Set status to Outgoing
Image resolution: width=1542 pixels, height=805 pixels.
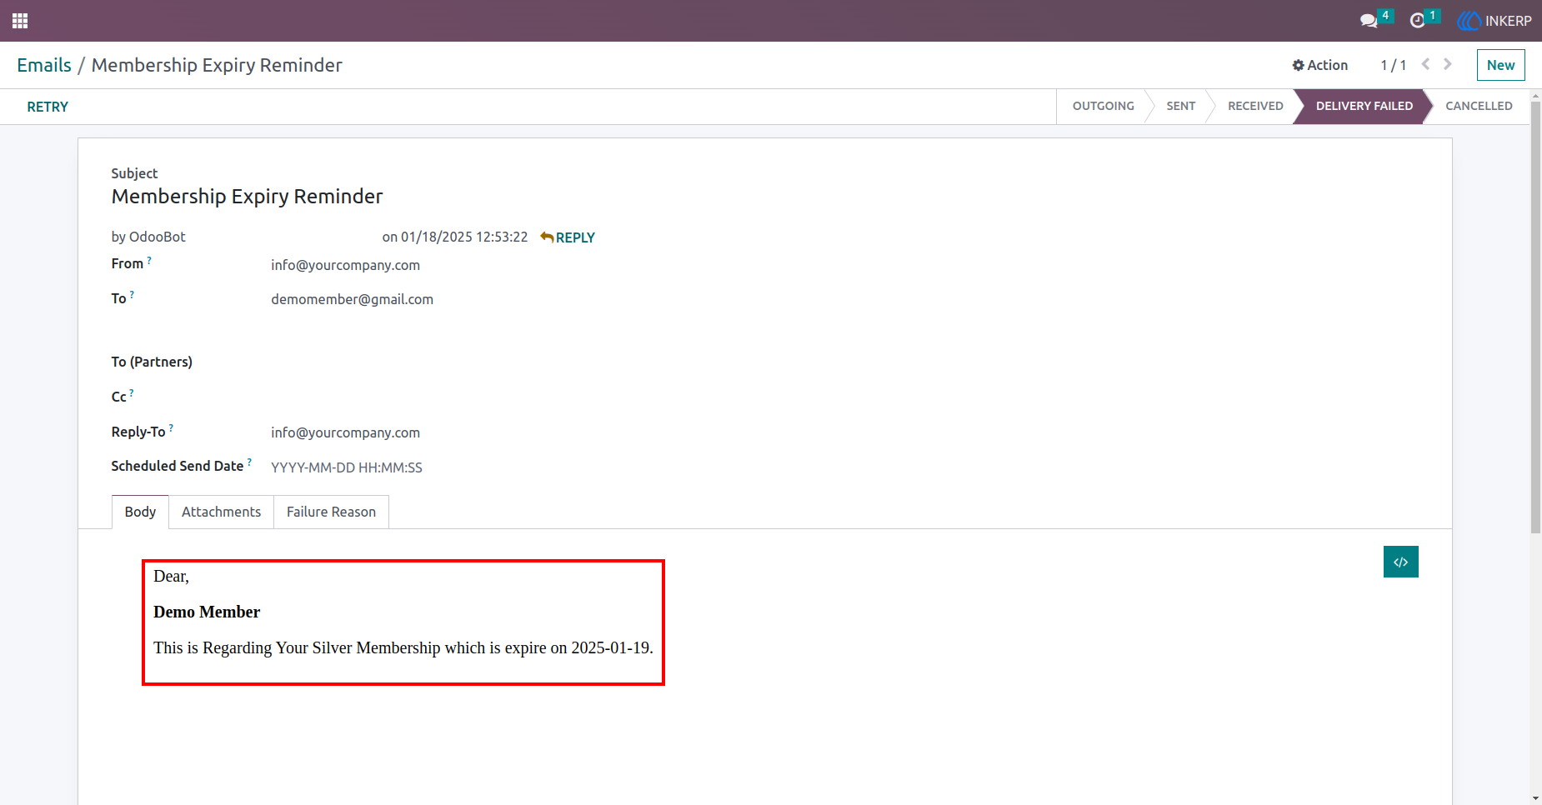[x=1103, y=106]
